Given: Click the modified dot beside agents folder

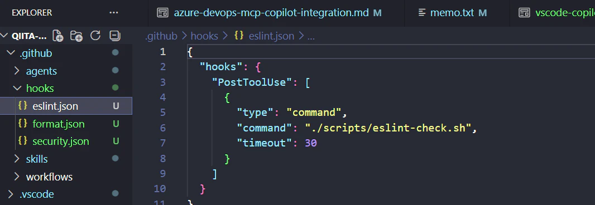Looking at the screenshot, I should coord(116,70).
